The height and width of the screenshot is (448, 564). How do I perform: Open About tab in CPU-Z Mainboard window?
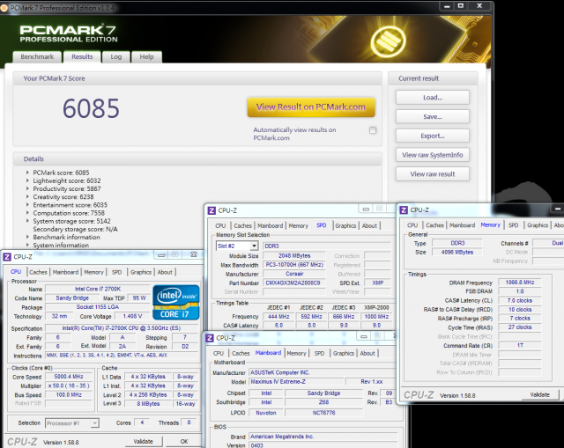(x=367, y=353)
